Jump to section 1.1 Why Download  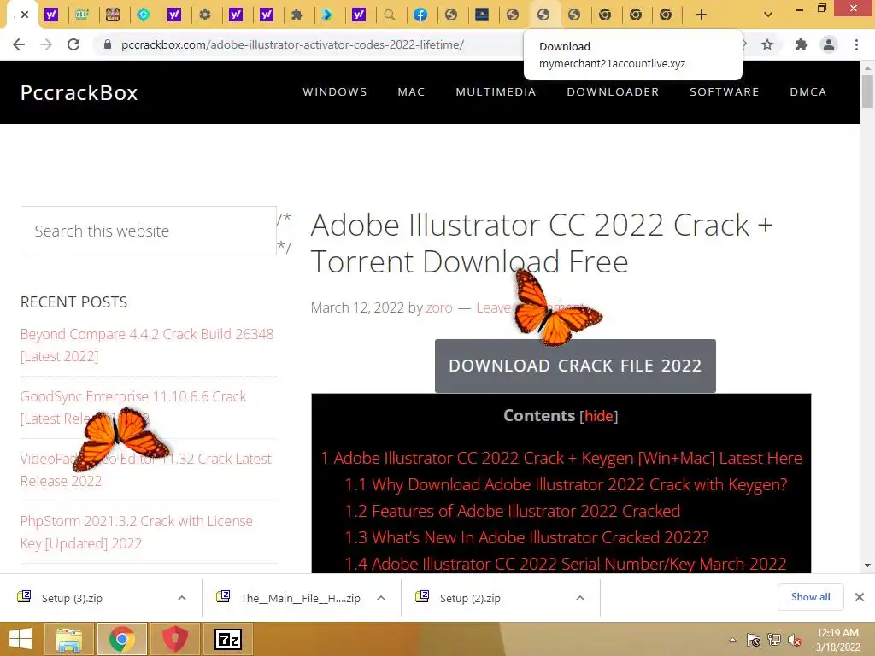[x=566, y=484]
